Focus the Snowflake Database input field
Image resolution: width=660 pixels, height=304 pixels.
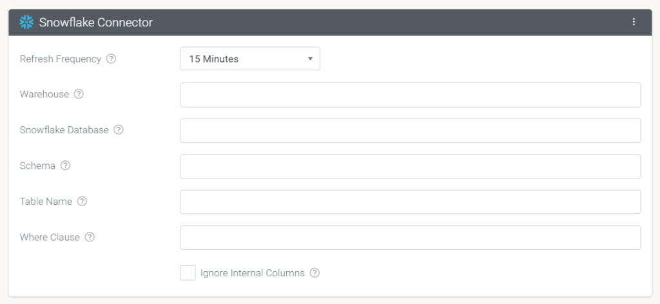coord(411,130)
